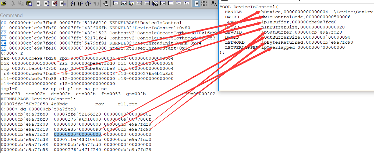Screen dimensions: 374x153
Task: Click the Step Over braces icon
Action: (80, 3)
